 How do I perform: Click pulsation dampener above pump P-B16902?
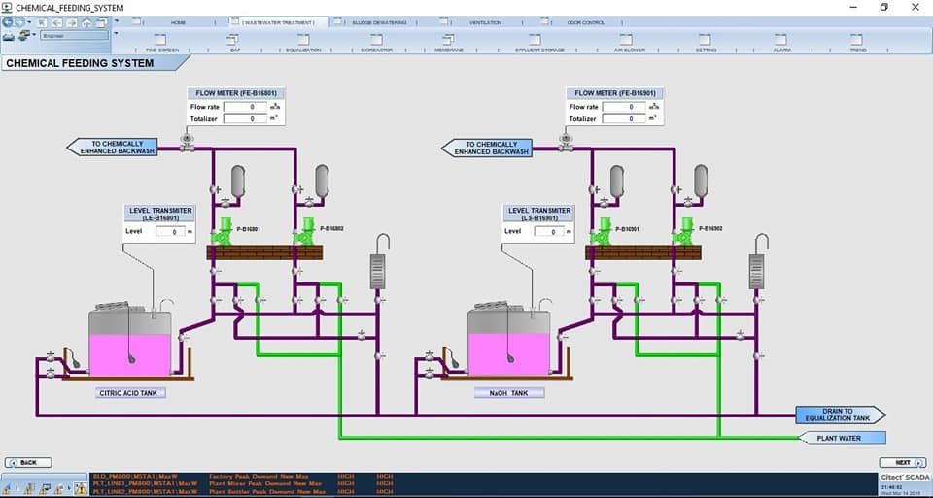point(701,182)
